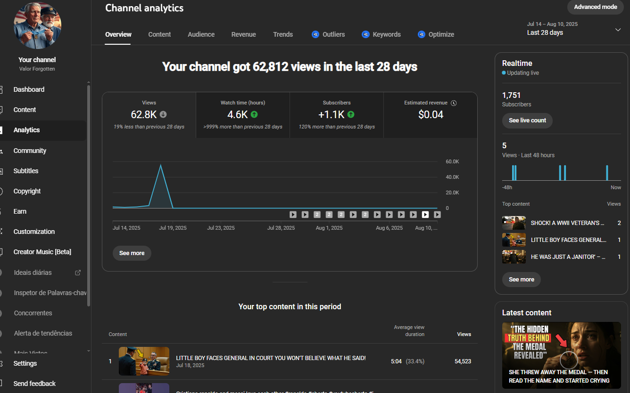Click the Valor Forgotten channel name
This screenshot has width=630, height=393.
37,69
